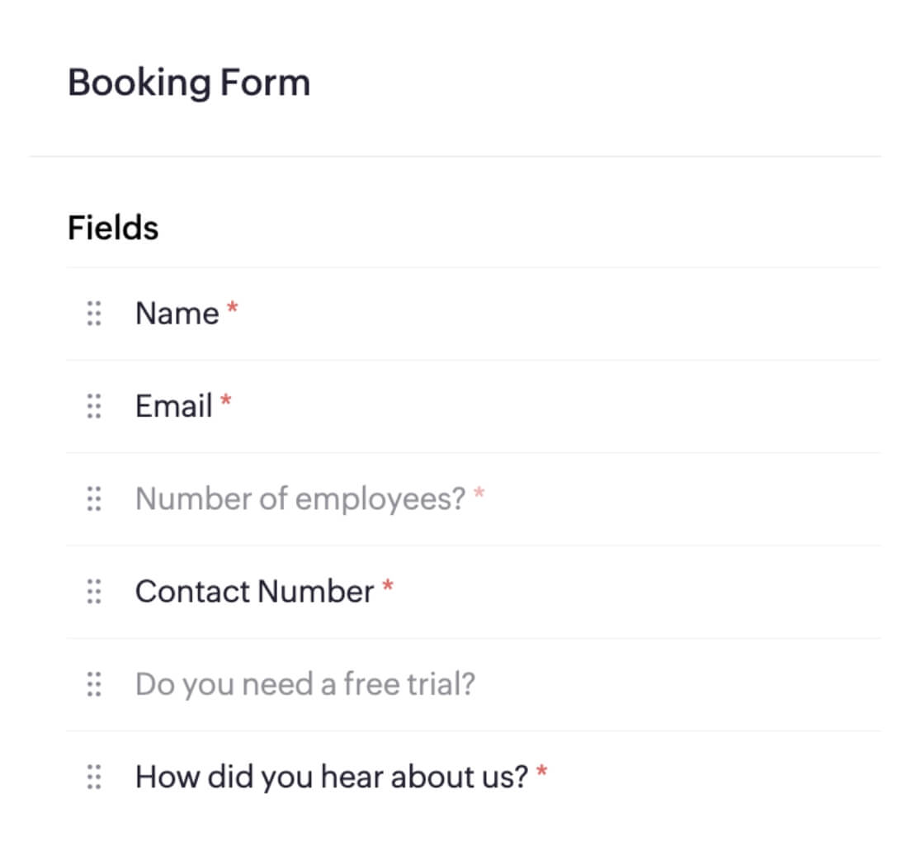Screen dimensions: 911x860
Task: Click the red asterisk after Name
Action: point(233,308)
